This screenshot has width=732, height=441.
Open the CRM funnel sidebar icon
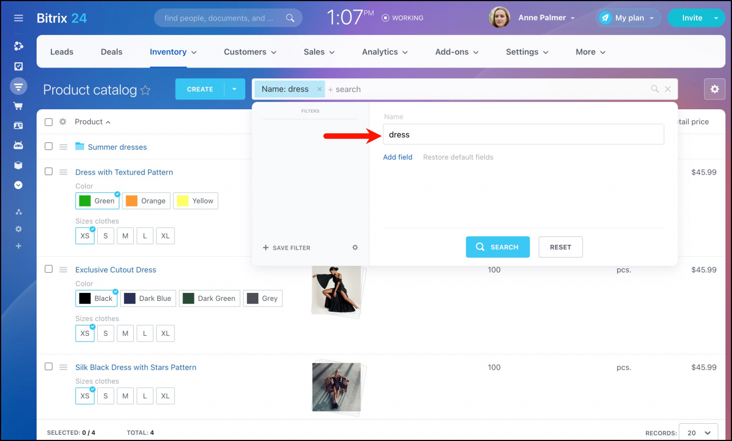click(18, 86)
